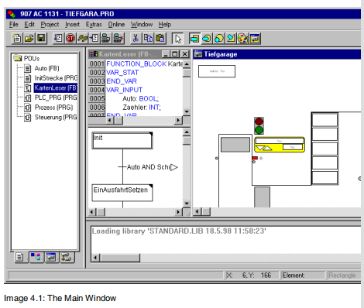Click the red traffic light in Tiefgarage
This screenshot has height=308, width=364.
(x=259, y=121)
